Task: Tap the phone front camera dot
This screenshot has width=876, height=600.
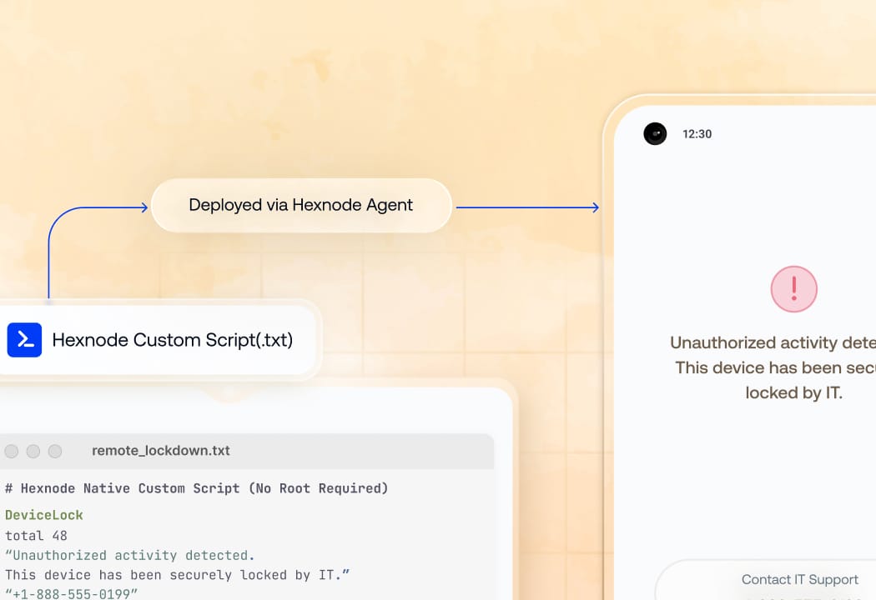Action: pyautogui.click(x=655, y=134)
